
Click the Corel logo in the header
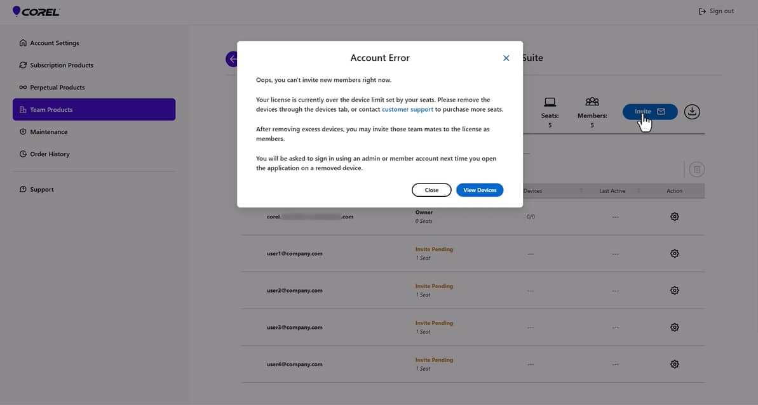[x=36, y=11]
